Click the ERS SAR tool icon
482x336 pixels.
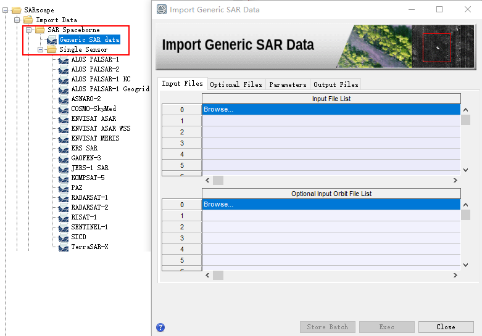64,149
